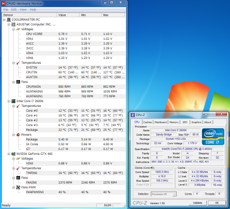Click the GTX 460 Voltages lightning icon

18,159
